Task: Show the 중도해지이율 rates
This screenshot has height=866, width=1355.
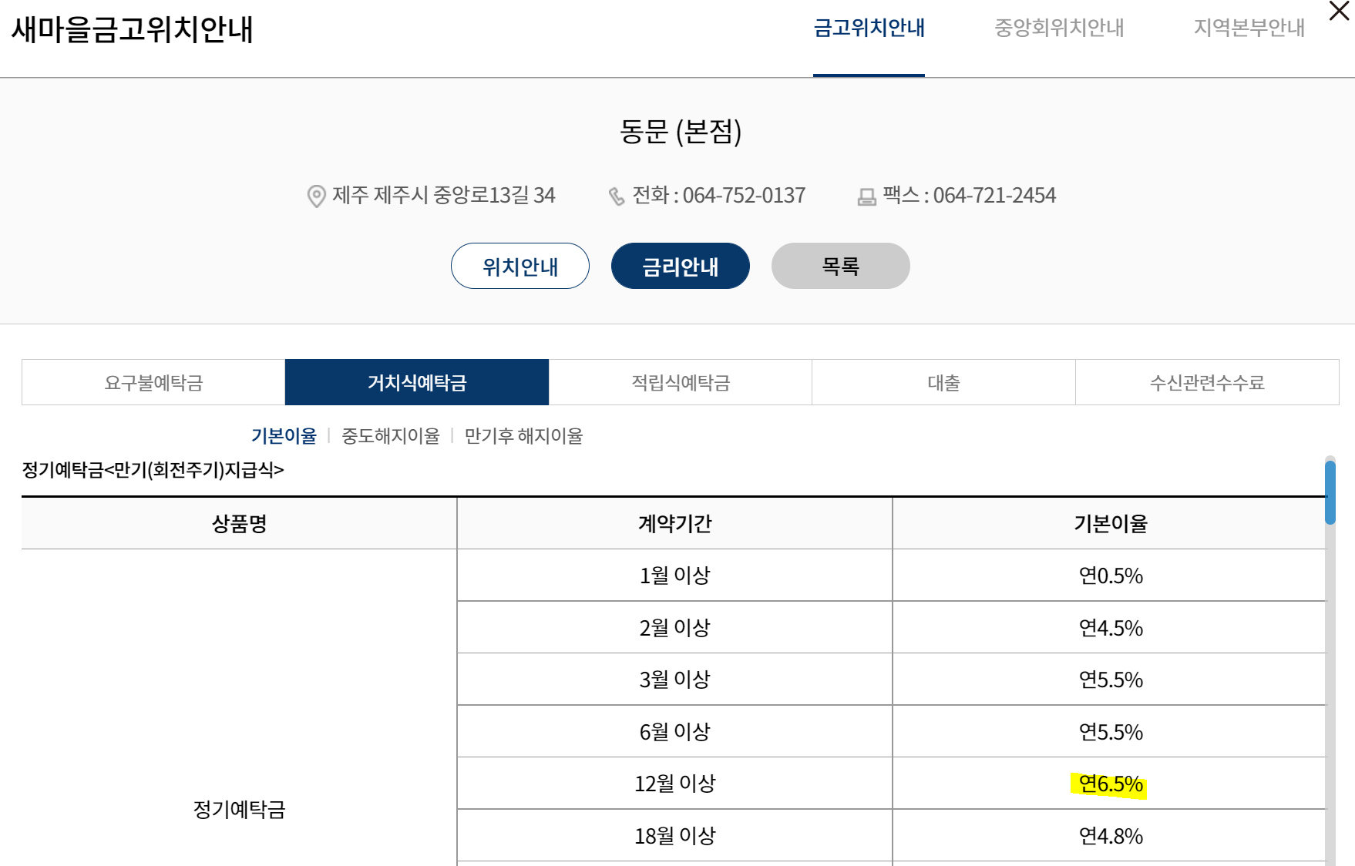Action: tap(391, 436)
